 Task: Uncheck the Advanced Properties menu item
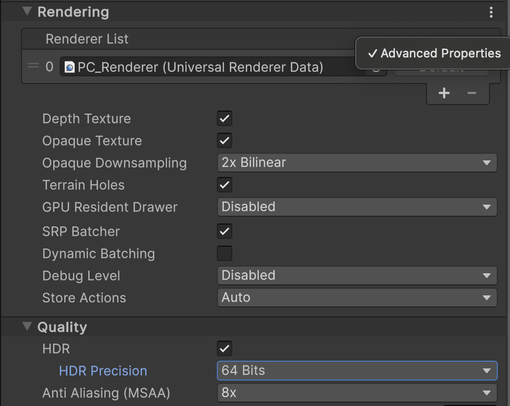(436, 53)
